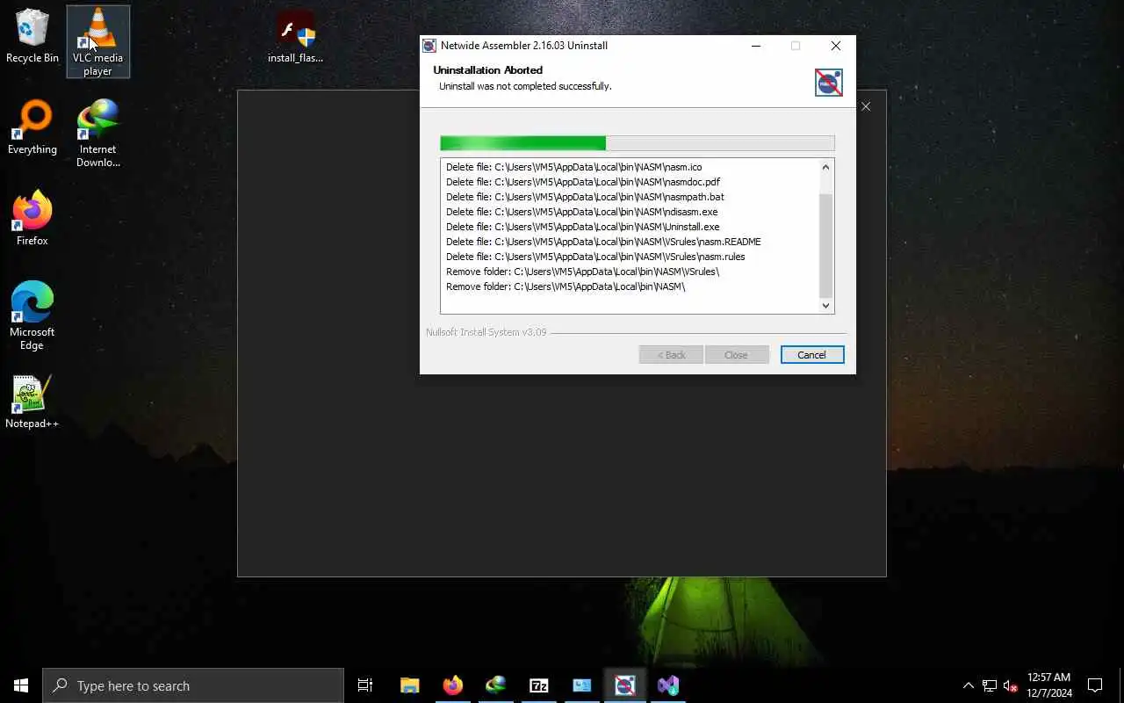Select 'Remove folder' VSrules log line
Image resolution: width=1124 pixels, height=703 pixels.
coord(582,272)
